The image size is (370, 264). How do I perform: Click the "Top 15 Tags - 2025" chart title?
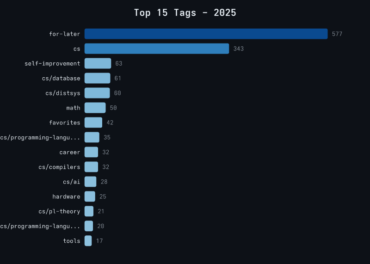coord(185,12)
